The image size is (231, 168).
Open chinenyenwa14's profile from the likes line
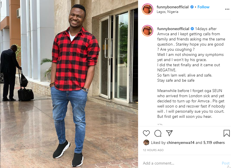click(x=180, y=142)
